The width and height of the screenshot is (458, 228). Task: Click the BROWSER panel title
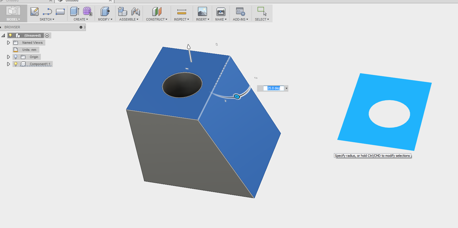[x=12, y=27]
